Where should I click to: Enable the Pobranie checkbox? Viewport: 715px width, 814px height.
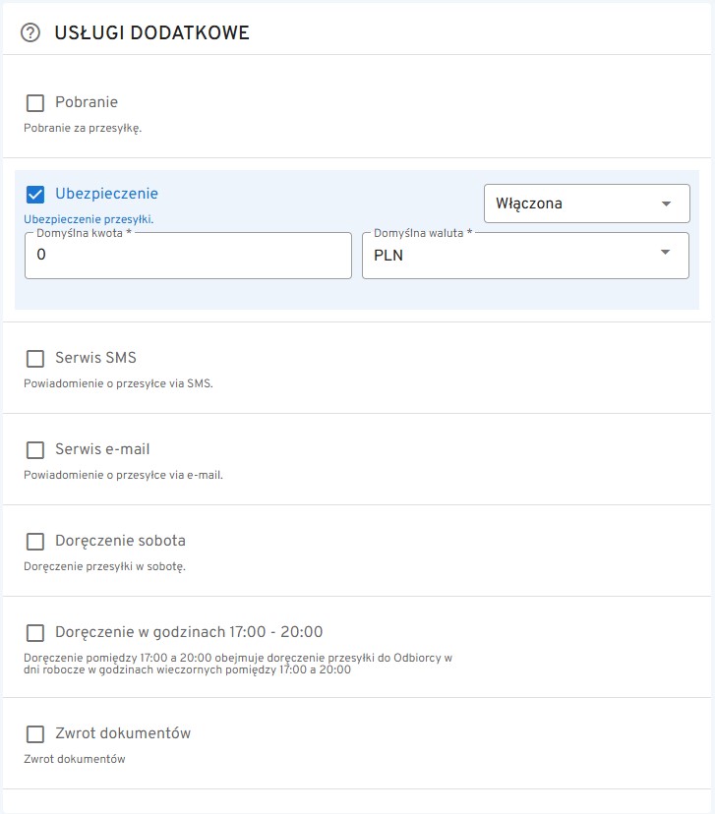pyautogui.click(x=35, y=102)
